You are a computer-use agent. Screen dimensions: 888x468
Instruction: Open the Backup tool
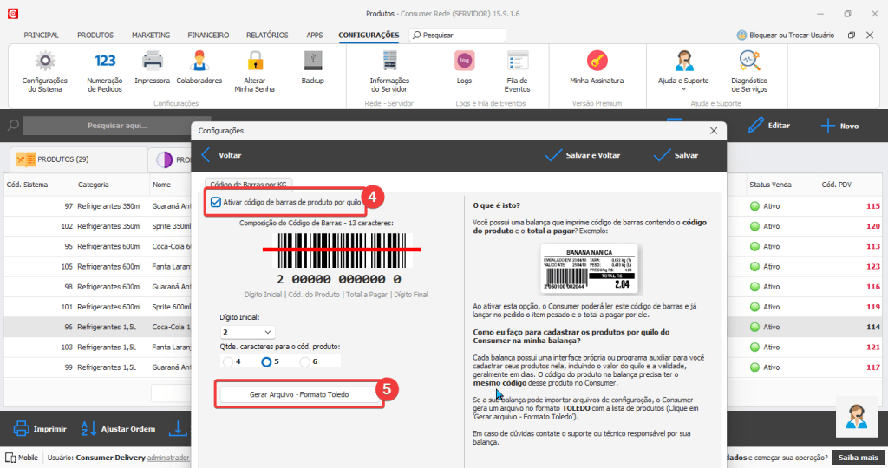[x=312, y=63]
